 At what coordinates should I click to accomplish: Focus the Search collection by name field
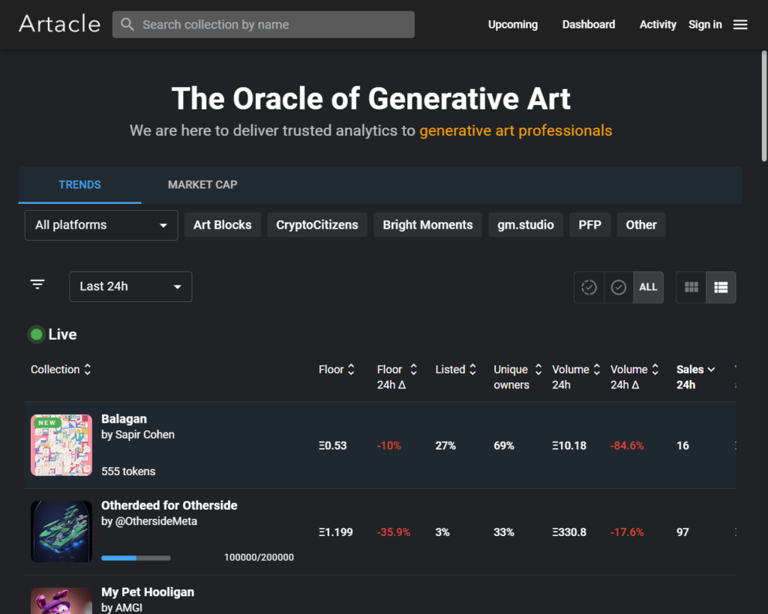(263, 25)
